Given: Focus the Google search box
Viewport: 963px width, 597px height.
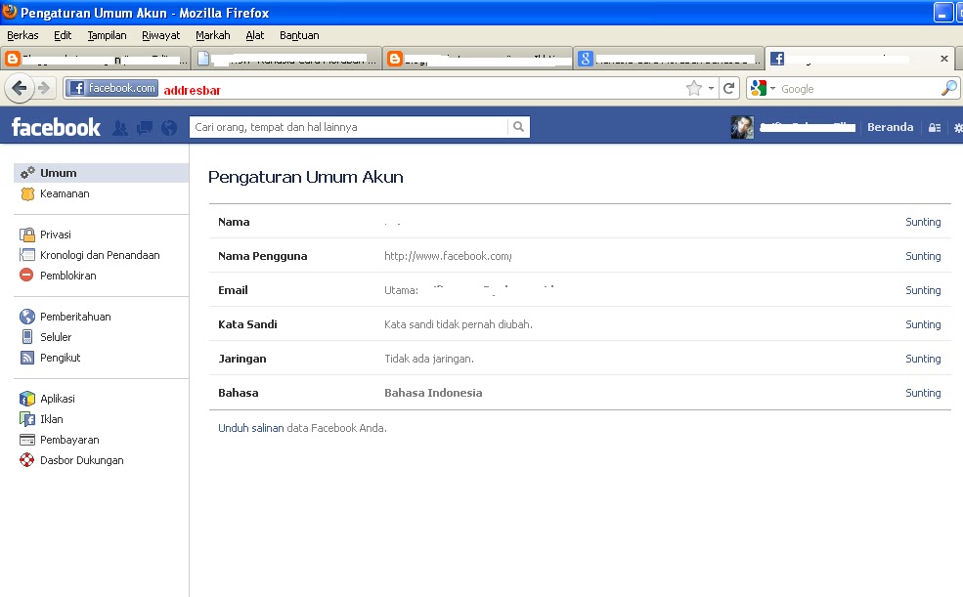Looking at the screenshot, I should coord(856,88).
